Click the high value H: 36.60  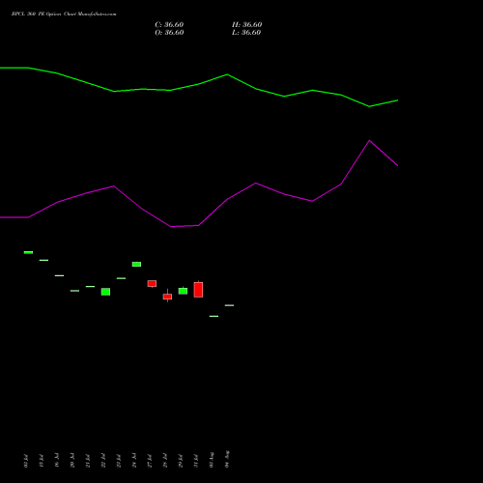pyautogui.click(x=246, y=25)
